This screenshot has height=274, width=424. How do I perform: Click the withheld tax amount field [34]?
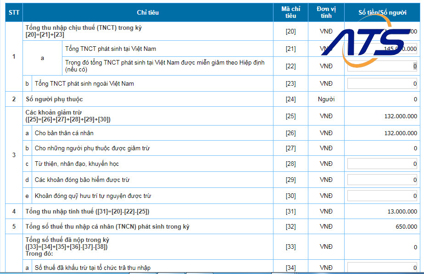(x=382, y=268)
